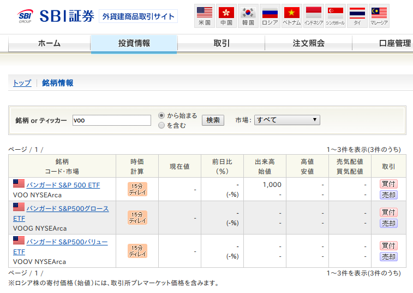Focus the 銘柄 or ティッカー input field
Viewport: 413px width, 293px height.
click(x=112, y=120)
